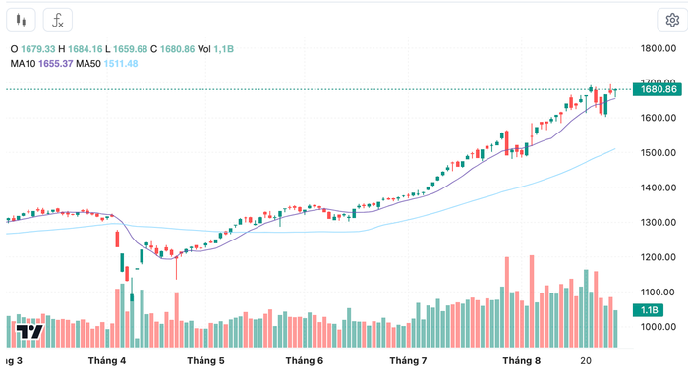
Task: Select the Tháng 4 time axis label
Action: tap(106, 360)
